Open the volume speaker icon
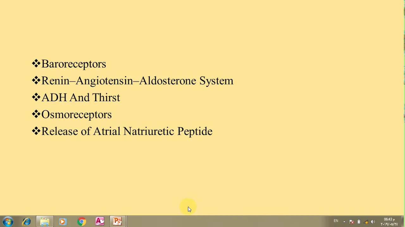 tap(373, 222)
